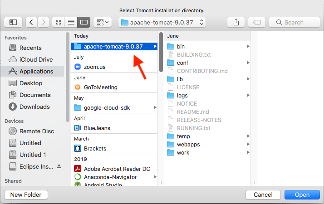The image size is (324, 204).
Task: Open Desktop from the sidebar
Action: click(32, 83)
